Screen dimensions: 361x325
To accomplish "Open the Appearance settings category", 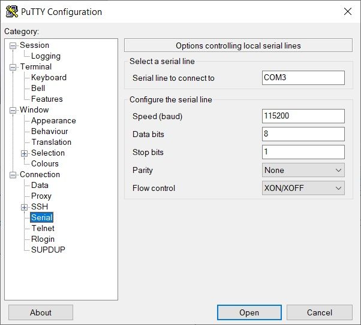I will 53,121.
